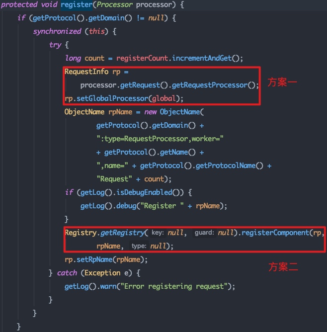Select the "global" argument
This screenshot has width=327, height=332.
pyautogui.click(x=164, y=98)
